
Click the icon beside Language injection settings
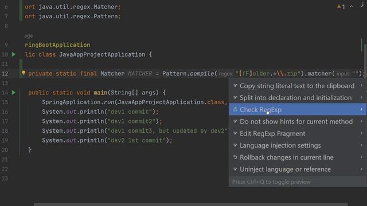[235, 145]
